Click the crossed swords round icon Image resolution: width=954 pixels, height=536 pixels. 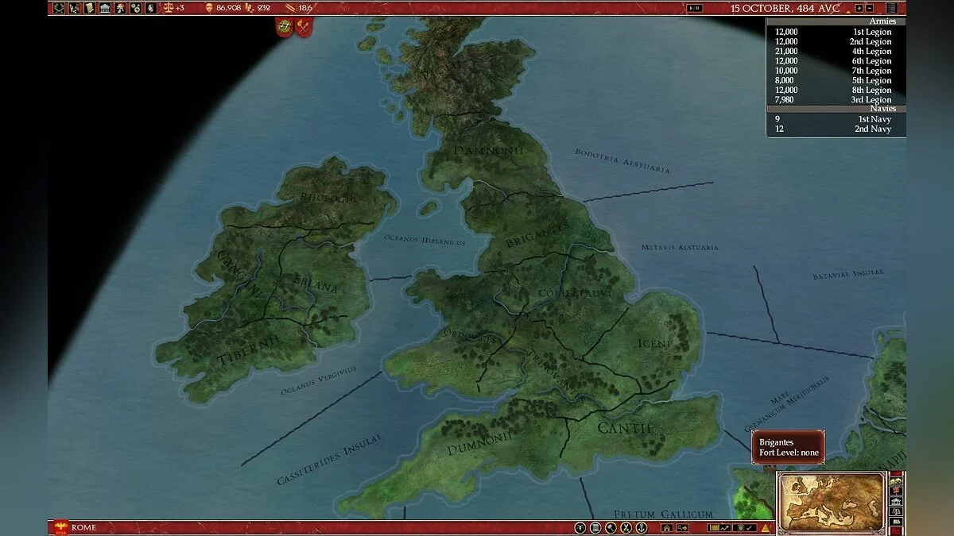626,528
